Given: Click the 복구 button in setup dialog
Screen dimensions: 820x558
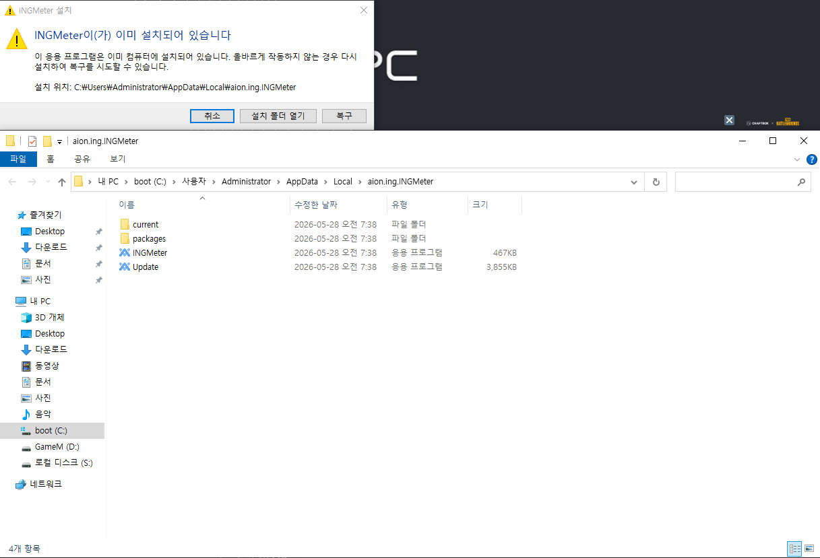Looking at the screenshot, I should [344, 116].
